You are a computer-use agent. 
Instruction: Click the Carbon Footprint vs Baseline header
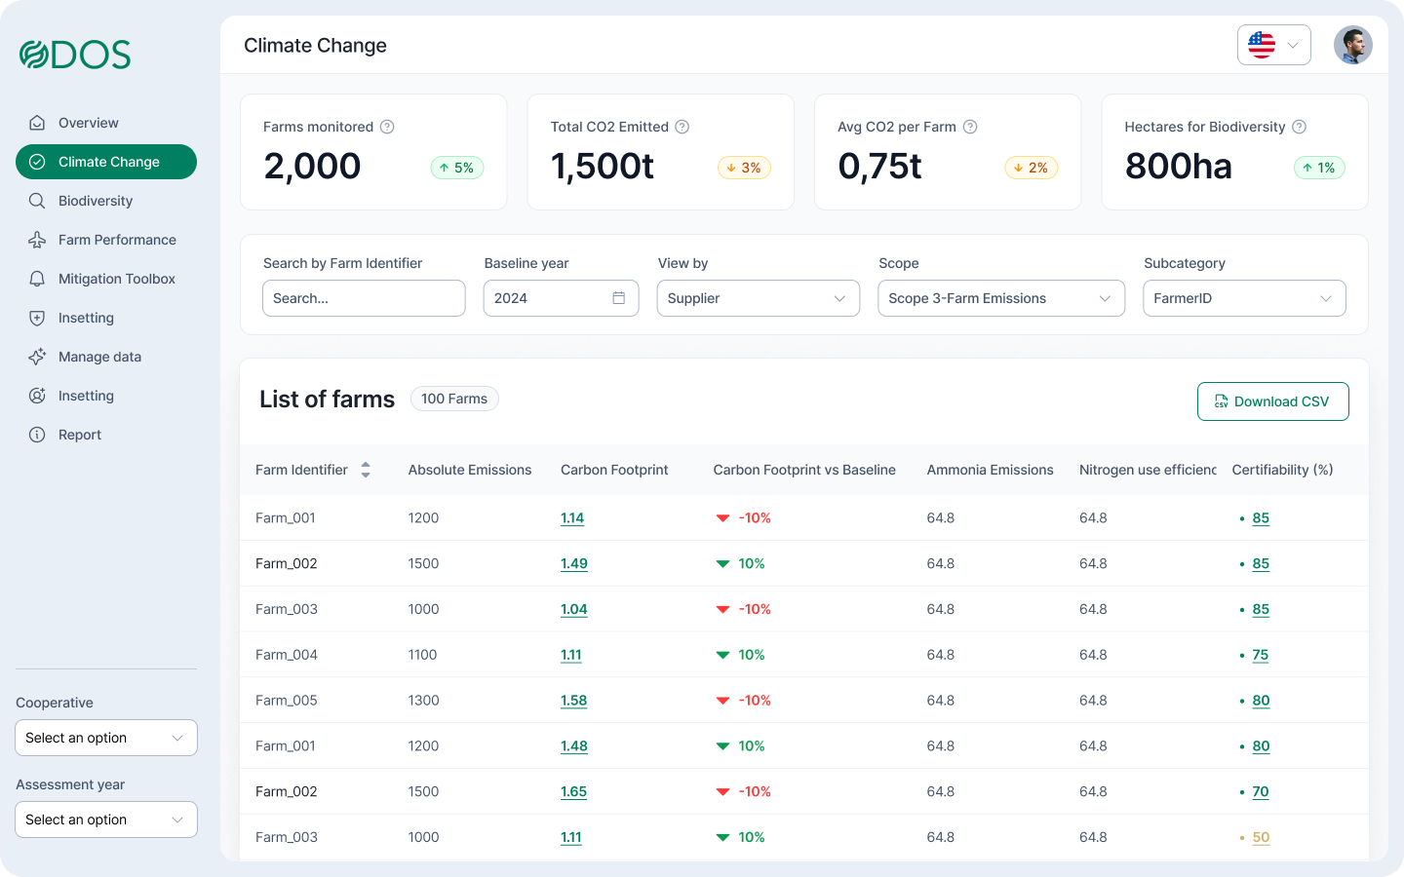point(804,470)
